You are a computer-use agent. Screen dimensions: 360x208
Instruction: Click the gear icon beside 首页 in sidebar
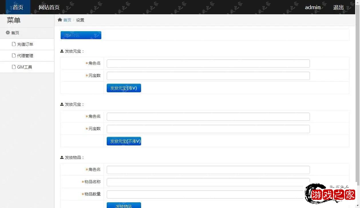[x=8, y=33]
